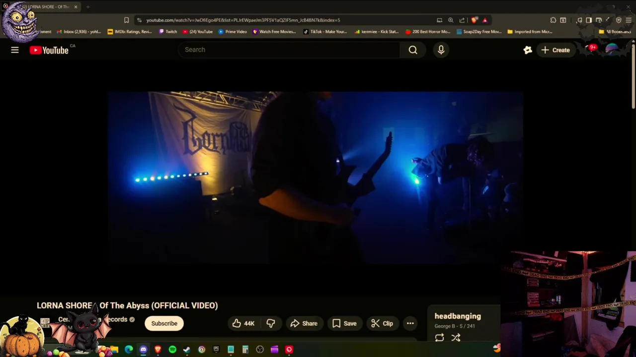Viewport: 636px width, 357px height.
Task: Click the YouTube URL in the address bar
Action: tap(243, 20)
